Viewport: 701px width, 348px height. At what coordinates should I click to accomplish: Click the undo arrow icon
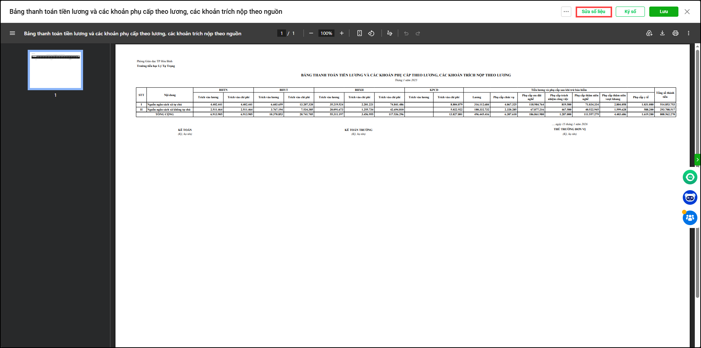point(406,33)
